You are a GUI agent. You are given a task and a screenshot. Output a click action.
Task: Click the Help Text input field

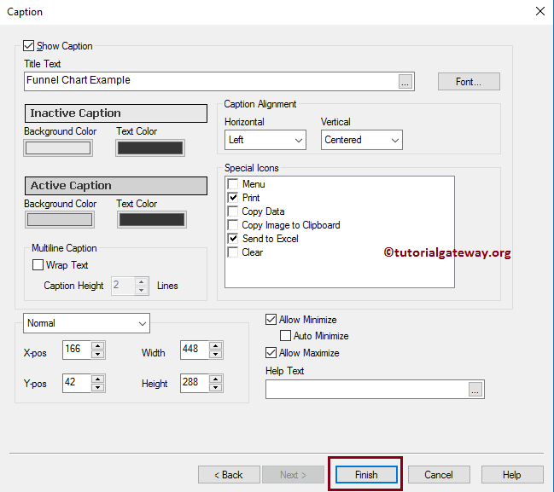[367, 390]
